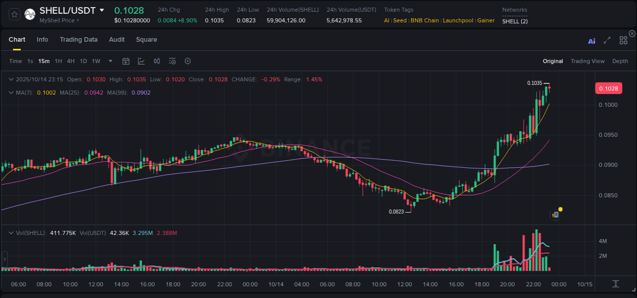Click the Launchpool tag link
The image size is (637, 298).
(x=458, y=21)
